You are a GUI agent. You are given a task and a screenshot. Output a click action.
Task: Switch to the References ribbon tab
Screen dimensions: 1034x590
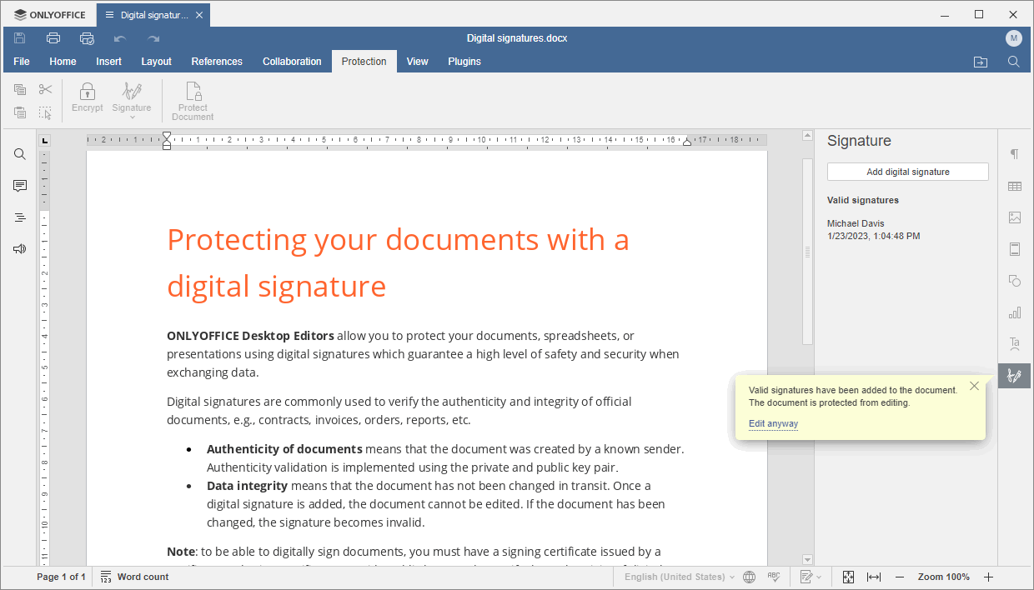(217, 61)
